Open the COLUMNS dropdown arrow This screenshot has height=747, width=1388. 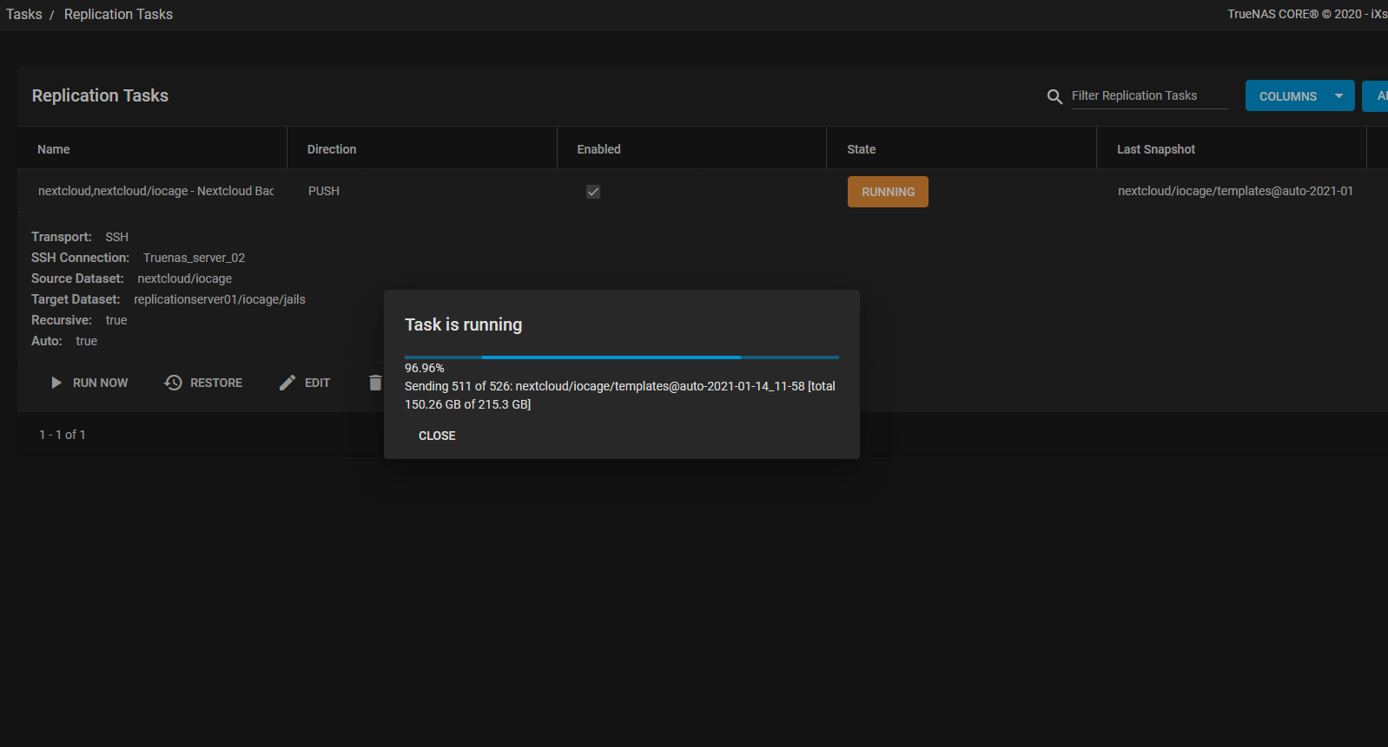[1339, 96]
